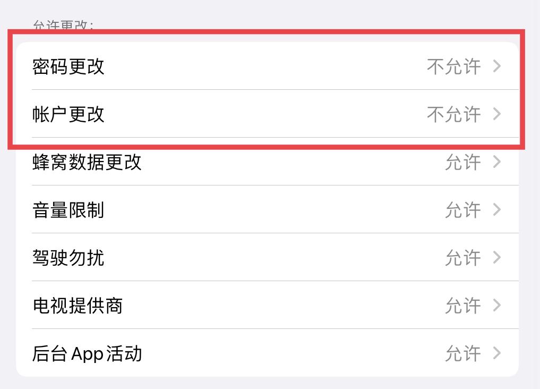Tap the chevron for 电视提供商
The height and width of the screenshot is (389, 540).
click(497, 306)
